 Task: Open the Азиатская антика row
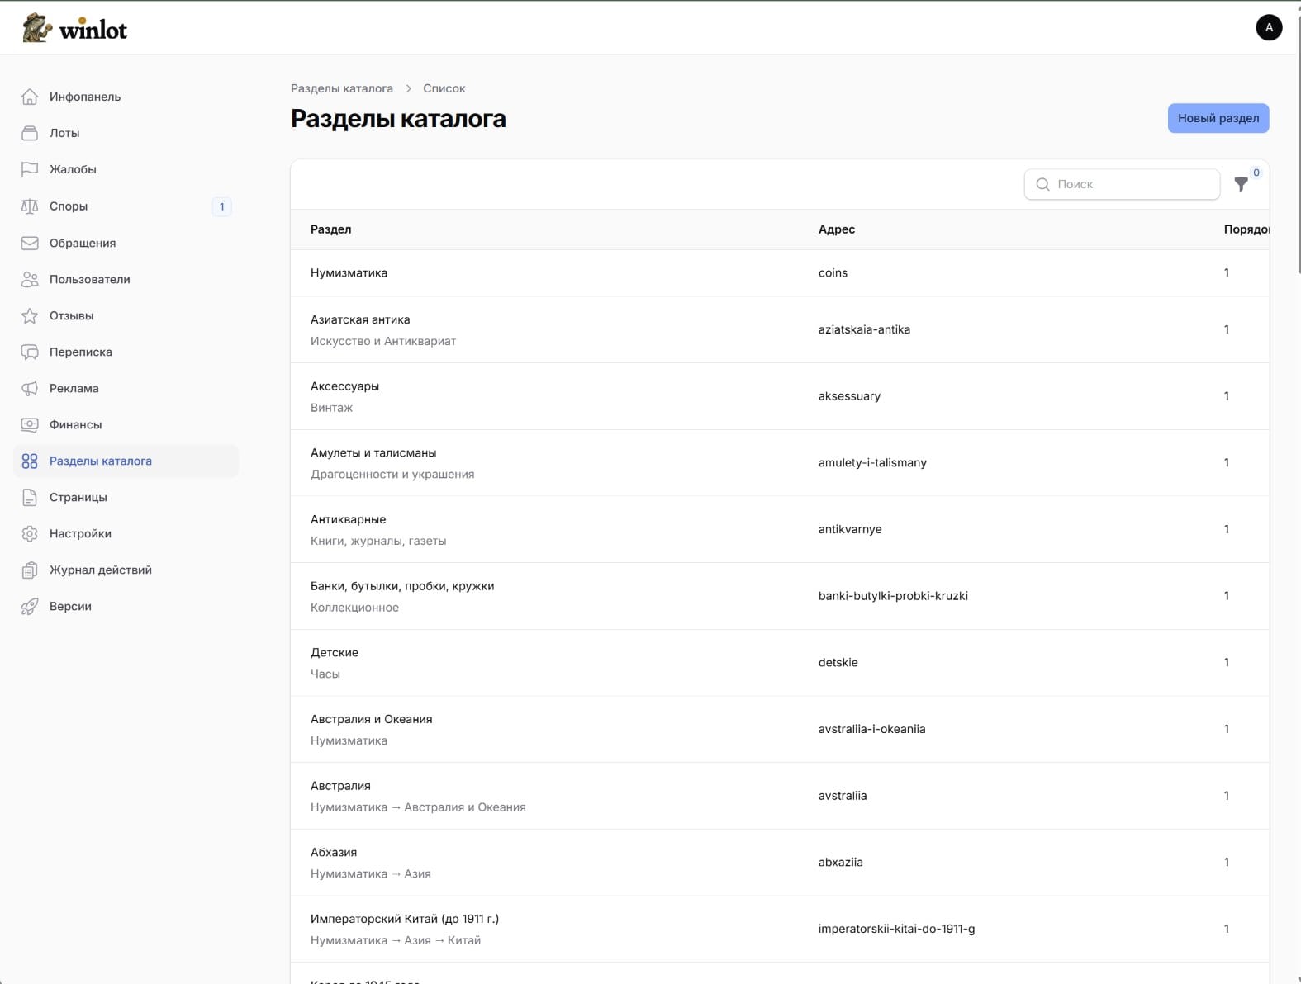[780, 330]
